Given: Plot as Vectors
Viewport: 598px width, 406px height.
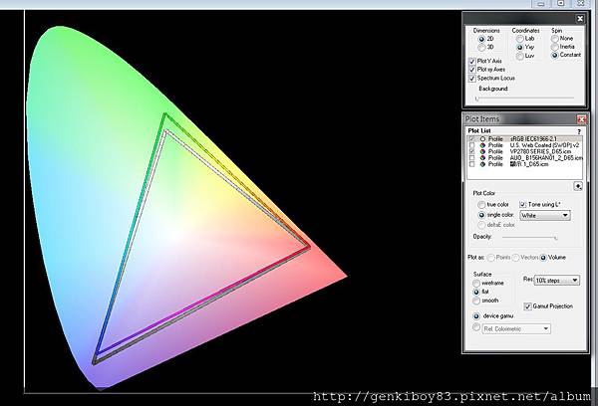Looking at the screenshot, I should (515, 258).
